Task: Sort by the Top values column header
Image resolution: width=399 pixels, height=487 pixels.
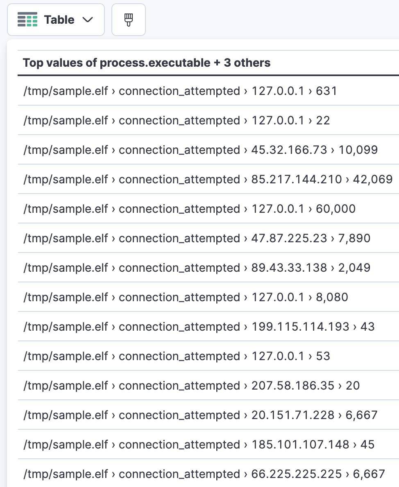Action: (147, 63)
